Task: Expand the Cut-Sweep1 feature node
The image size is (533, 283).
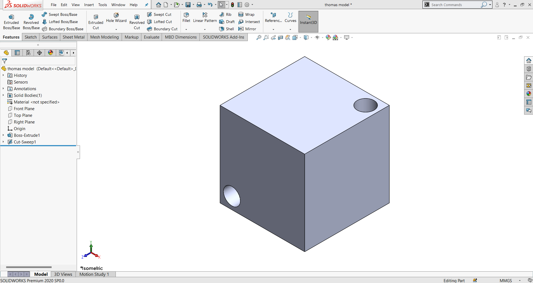Action: point(3,142)
